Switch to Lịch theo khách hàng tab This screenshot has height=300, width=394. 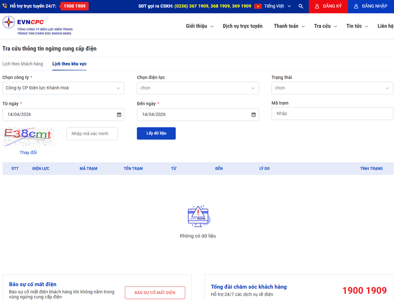coord(23,64)
